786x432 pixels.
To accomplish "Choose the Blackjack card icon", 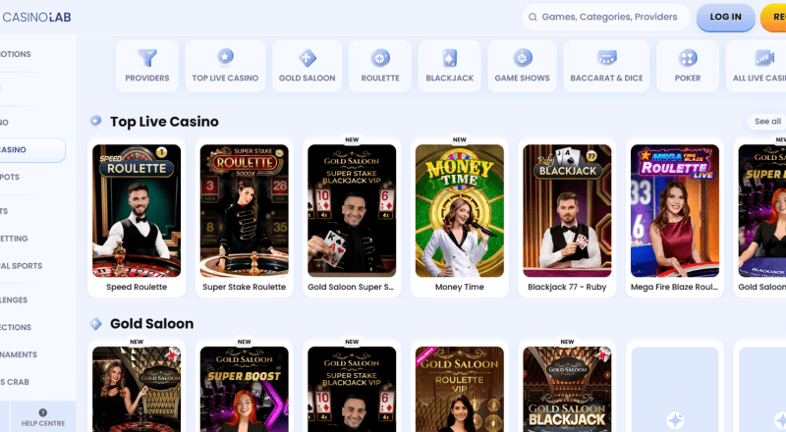I will coord(450,58).
